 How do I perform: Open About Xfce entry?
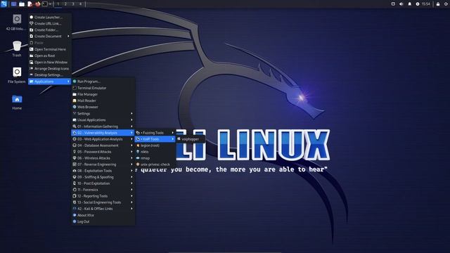coord(103,215)
